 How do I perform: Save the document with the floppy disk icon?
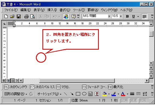pyautogui.click(x=19, y=16)
